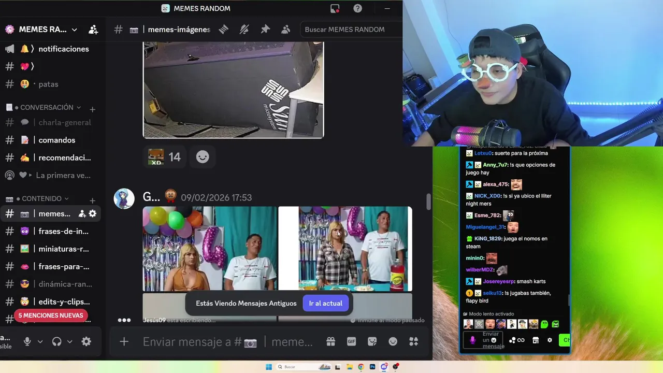Open stream chat settings gear

point(550,340)
